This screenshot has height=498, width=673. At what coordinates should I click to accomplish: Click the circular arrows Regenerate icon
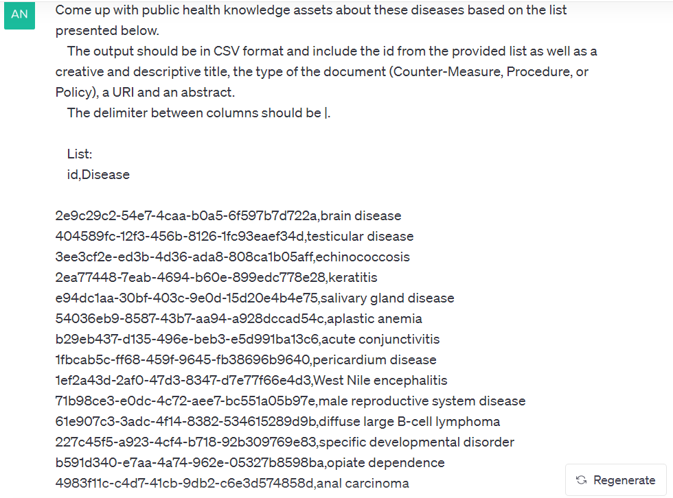coord(582,480)
